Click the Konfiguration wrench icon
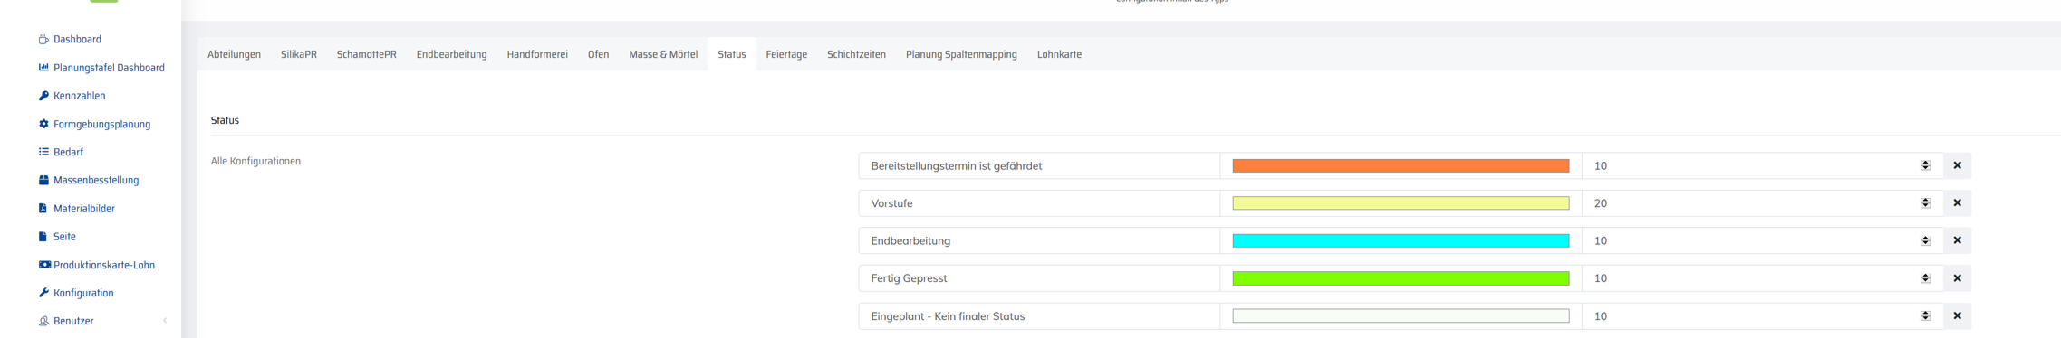The width and height of the screenshot is (2061, 338). pos(43,293)
